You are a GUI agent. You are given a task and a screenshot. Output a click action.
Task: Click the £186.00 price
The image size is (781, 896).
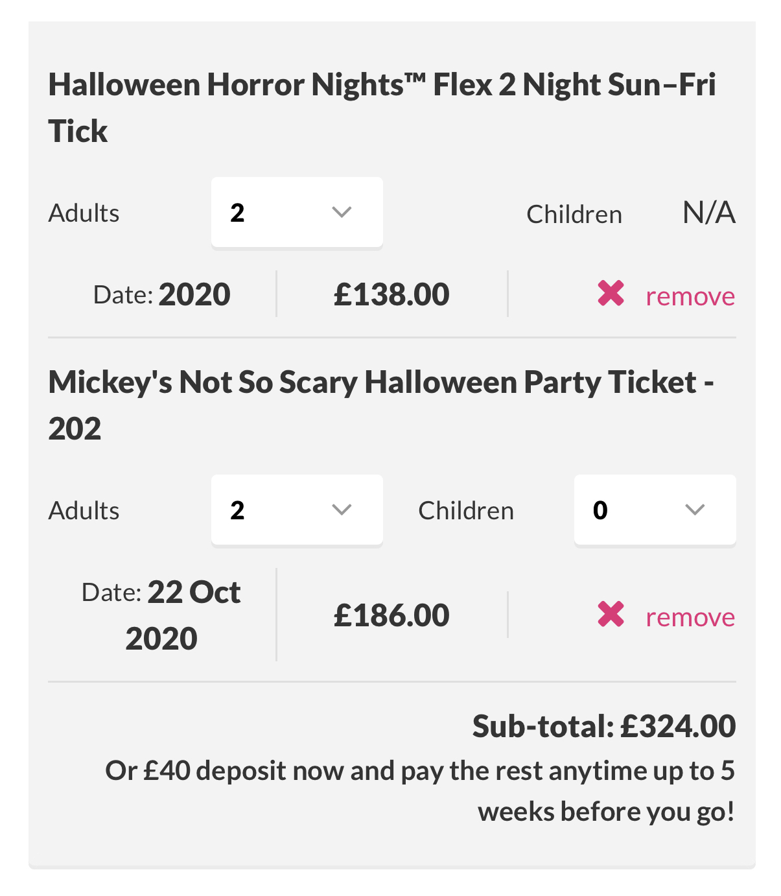point(391,615)
